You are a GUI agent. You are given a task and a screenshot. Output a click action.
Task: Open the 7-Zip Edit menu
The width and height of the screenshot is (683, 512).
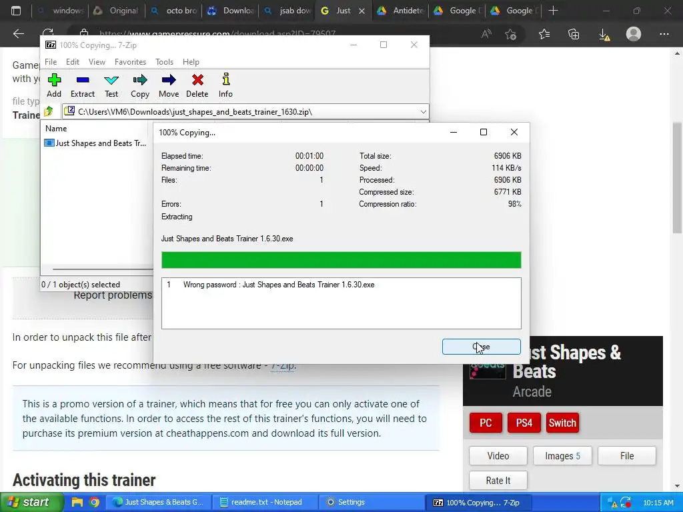tap(72, 62)
